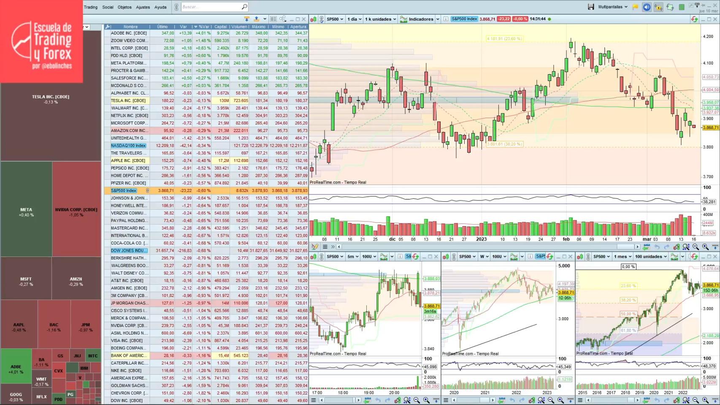Click the S&P500 Index label in main chart
Screen dimensions: 720x405
point(464,19)
